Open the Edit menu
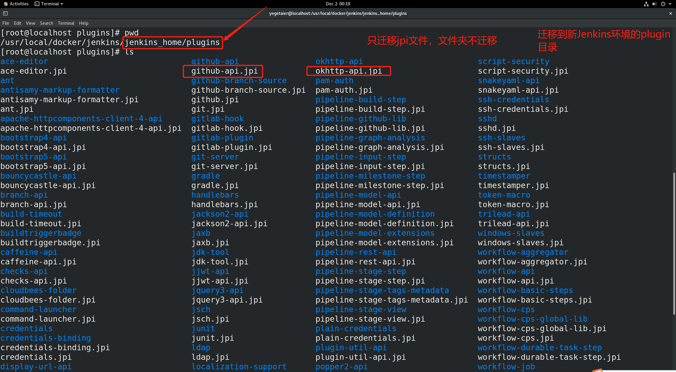 pos(18,23)
